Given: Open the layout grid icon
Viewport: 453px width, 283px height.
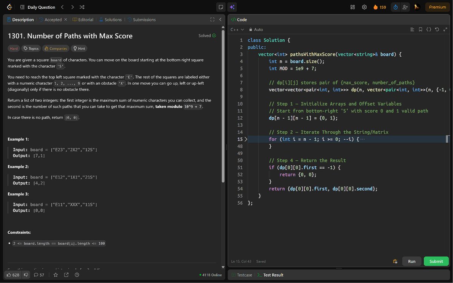Looking at the screenshot, I should pos(353,7).
